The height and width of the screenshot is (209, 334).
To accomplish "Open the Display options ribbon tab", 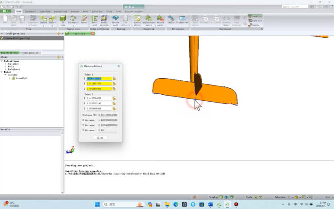I will pos(134,11).
